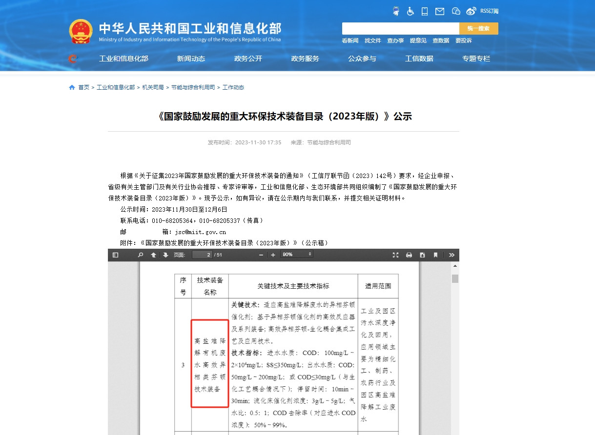The height and width of the screenshot is (435, 595).
Task: Enter presentation mode with the fullscreen icon
Action: click(x=395, y=255)
